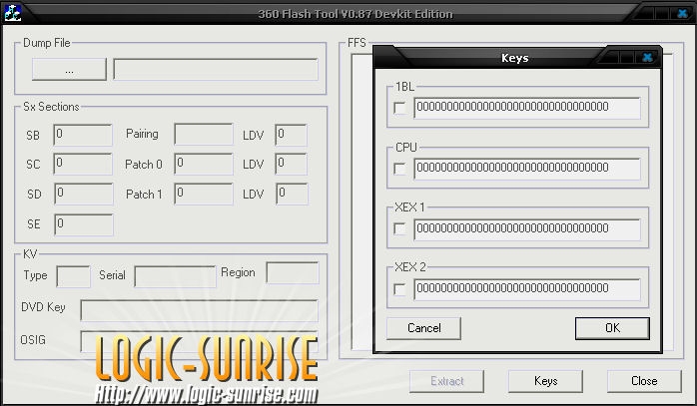
Task: Click the OSIG field
Action: point(199,341)
